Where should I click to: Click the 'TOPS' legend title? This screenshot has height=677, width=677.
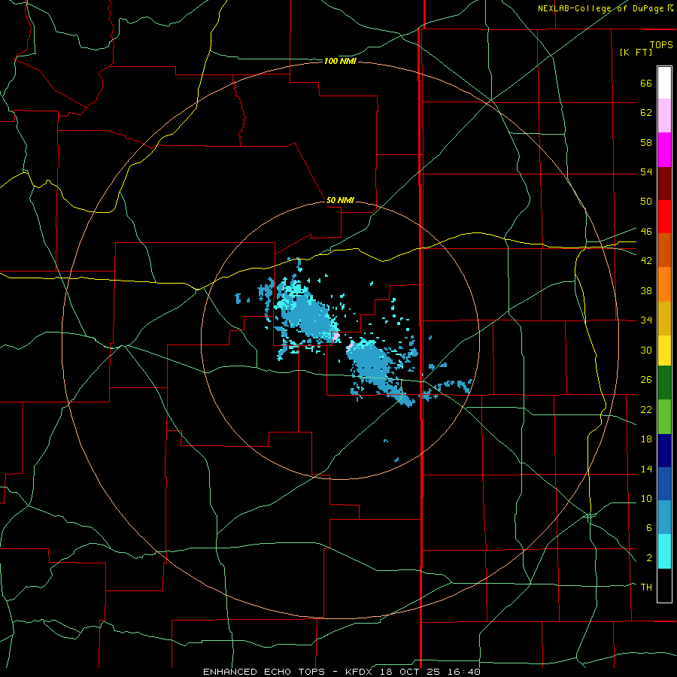pyautogui.click(x=661, y=44)
